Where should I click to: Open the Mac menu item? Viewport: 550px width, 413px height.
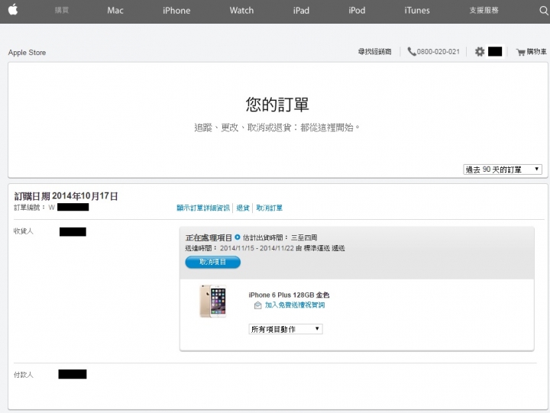coord(115,11)
